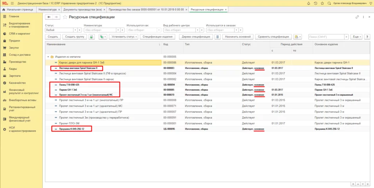Click the Создать button
This screenshot has width=374, height=188.
(53, 37)
